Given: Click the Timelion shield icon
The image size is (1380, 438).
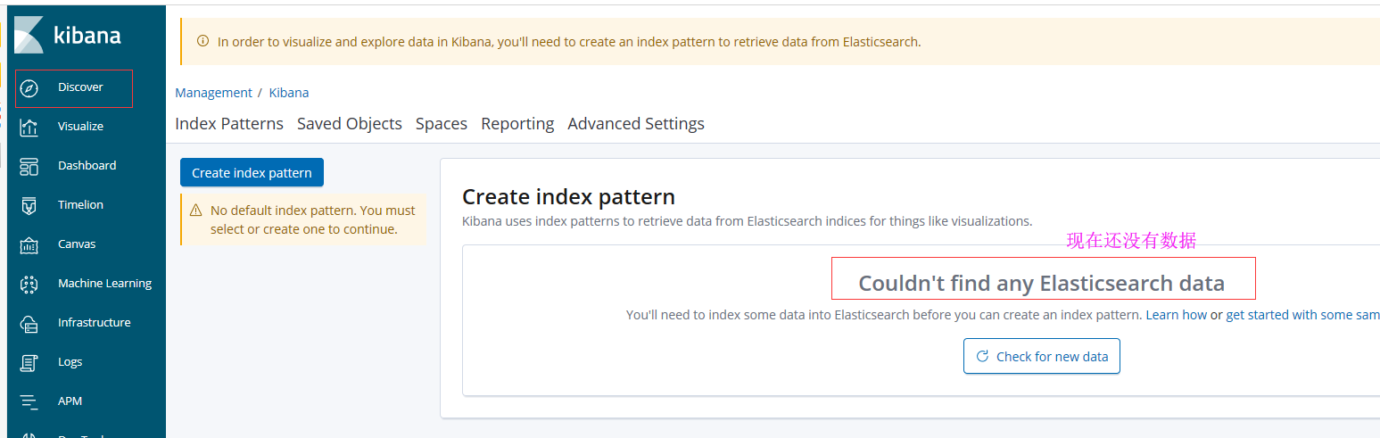Looking at the screenshot, I should click(x=29, y=205).
